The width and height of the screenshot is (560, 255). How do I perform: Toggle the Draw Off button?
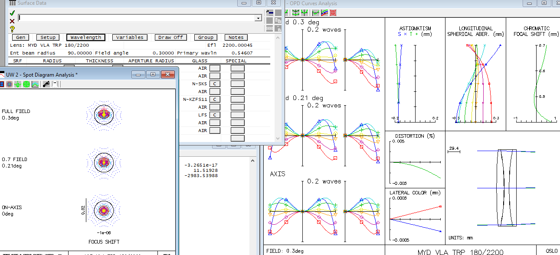170,37
